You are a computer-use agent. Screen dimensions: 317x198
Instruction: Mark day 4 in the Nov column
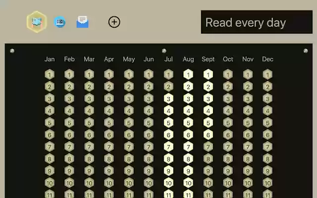click(248, 111)
